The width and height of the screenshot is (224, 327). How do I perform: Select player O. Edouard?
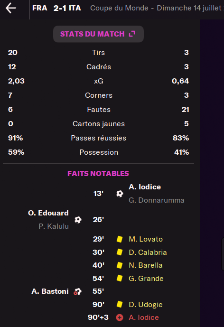(48, 213)
